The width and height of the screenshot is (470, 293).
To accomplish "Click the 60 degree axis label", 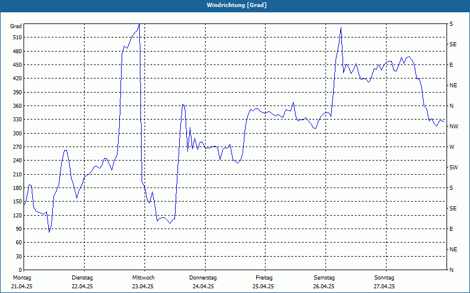I will click(x=19, y=243).
